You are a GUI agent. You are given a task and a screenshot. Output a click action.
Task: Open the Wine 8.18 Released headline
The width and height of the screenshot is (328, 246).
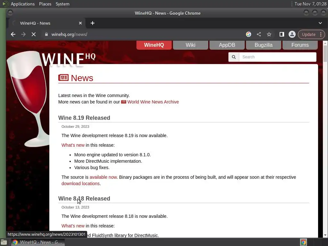pyautogui.click(x=84, y=199)
